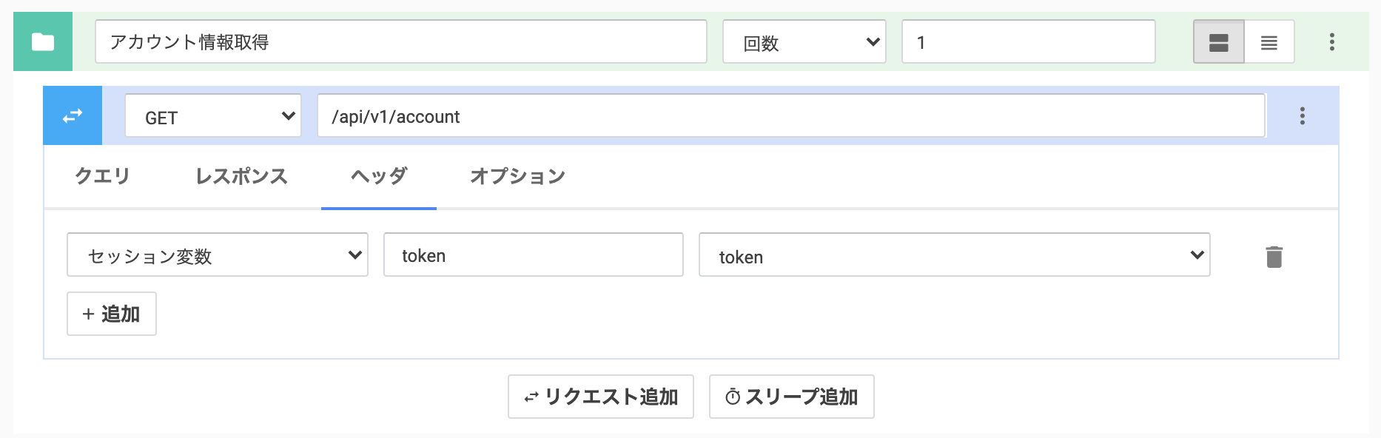Image resolution: width=1381 pixels, height=438 pixels.
Task: Switch to the クエリ tab
Action: tap(102, 176)
